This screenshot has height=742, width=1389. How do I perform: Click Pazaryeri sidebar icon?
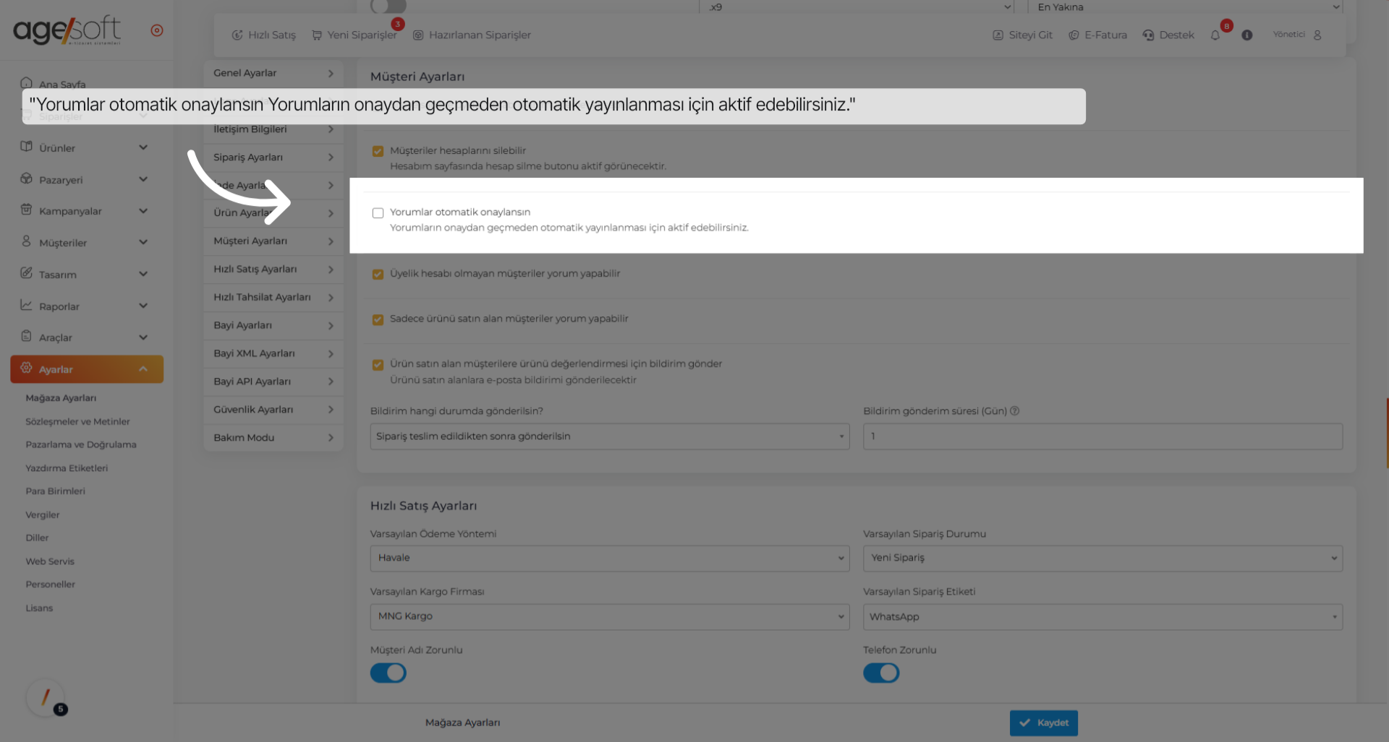coord(27,178)
